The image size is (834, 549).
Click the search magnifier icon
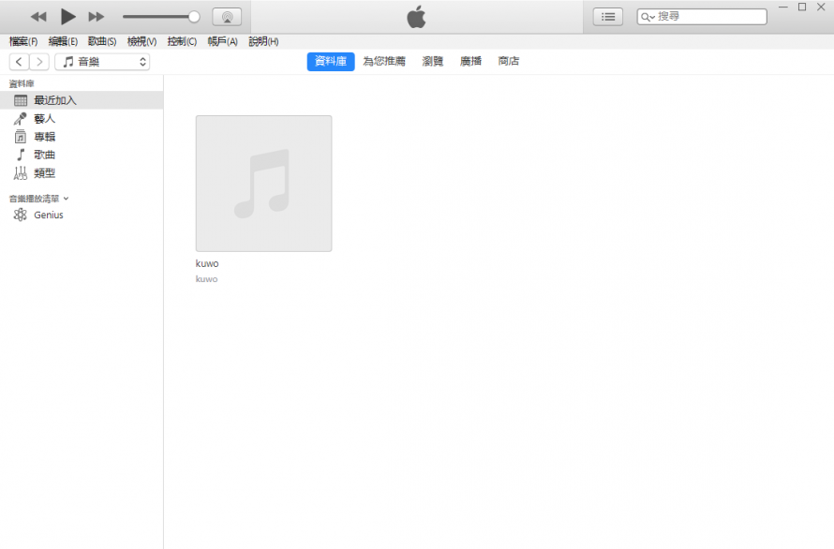646,17
